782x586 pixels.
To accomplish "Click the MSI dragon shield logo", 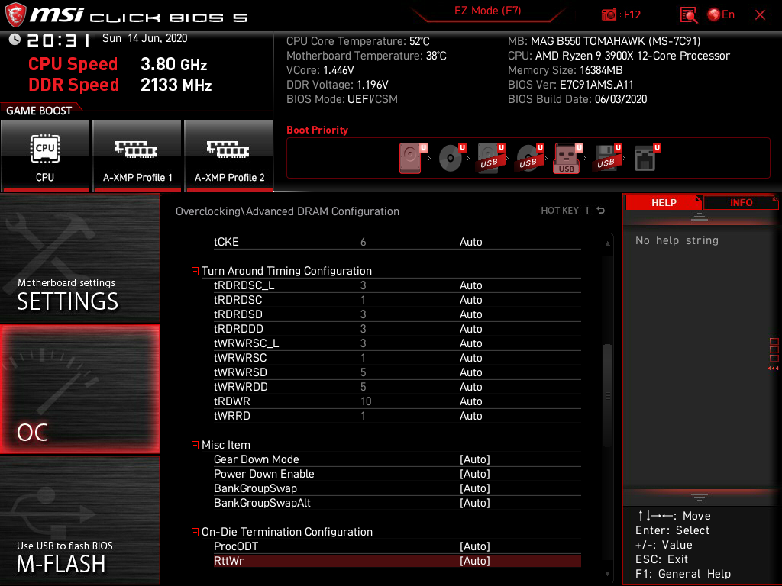I will point(15,15).
